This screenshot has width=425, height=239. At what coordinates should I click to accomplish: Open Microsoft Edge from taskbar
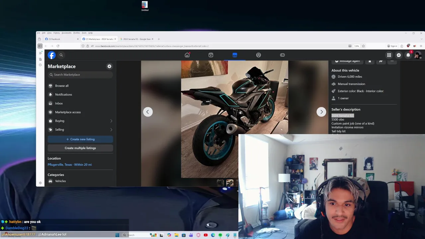pos(213,235)
